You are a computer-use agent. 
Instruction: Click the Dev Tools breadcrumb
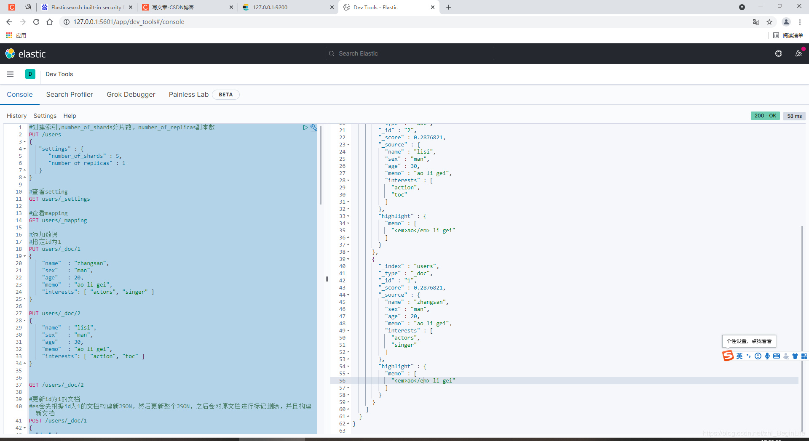(59, 74)
